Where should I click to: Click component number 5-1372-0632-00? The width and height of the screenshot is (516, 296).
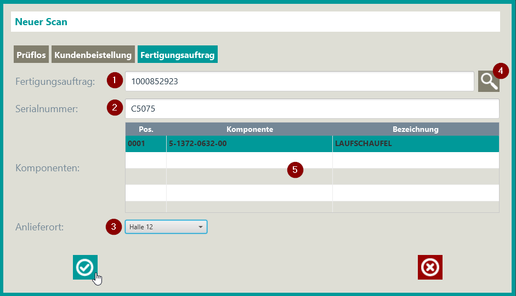(250, 144)
